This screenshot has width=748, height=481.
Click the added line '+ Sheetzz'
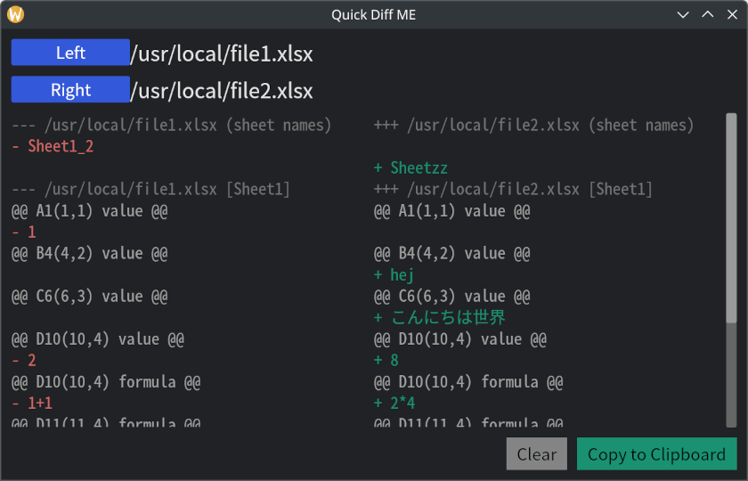(x=411, y=168)
